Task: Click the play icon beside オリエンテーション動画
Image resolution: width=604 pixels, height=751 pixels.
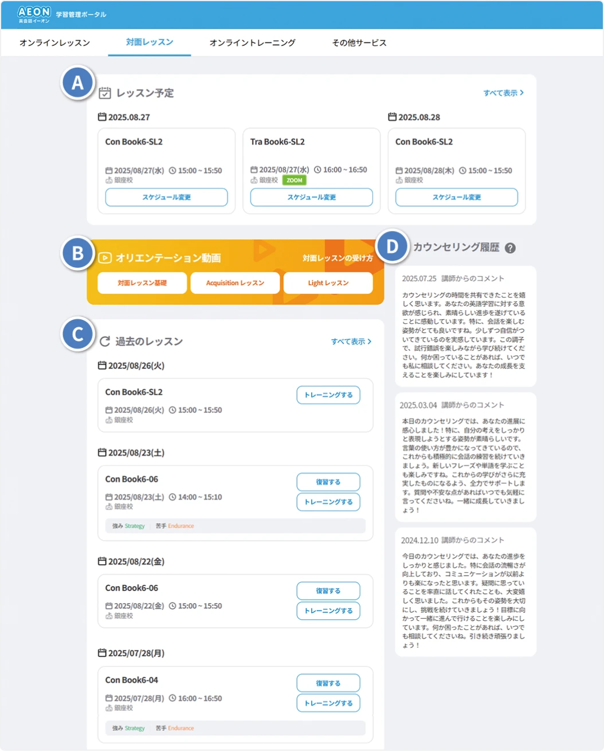Action: coord(105,258)
